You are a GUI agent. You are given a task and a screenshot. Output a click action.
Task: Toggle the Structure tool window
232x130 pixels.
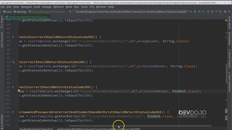coord(2,40)
